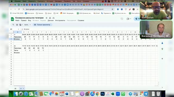Click the search magnifier in Sheets toolbar
This screenshot has width=174, height=97.
[13, 25]
